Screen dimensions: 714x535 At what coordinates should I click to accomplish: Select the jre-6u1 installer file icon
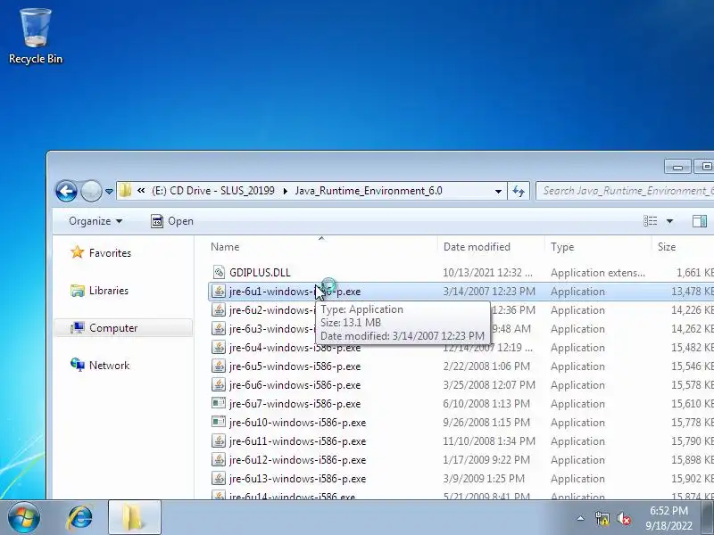(219, 292)
